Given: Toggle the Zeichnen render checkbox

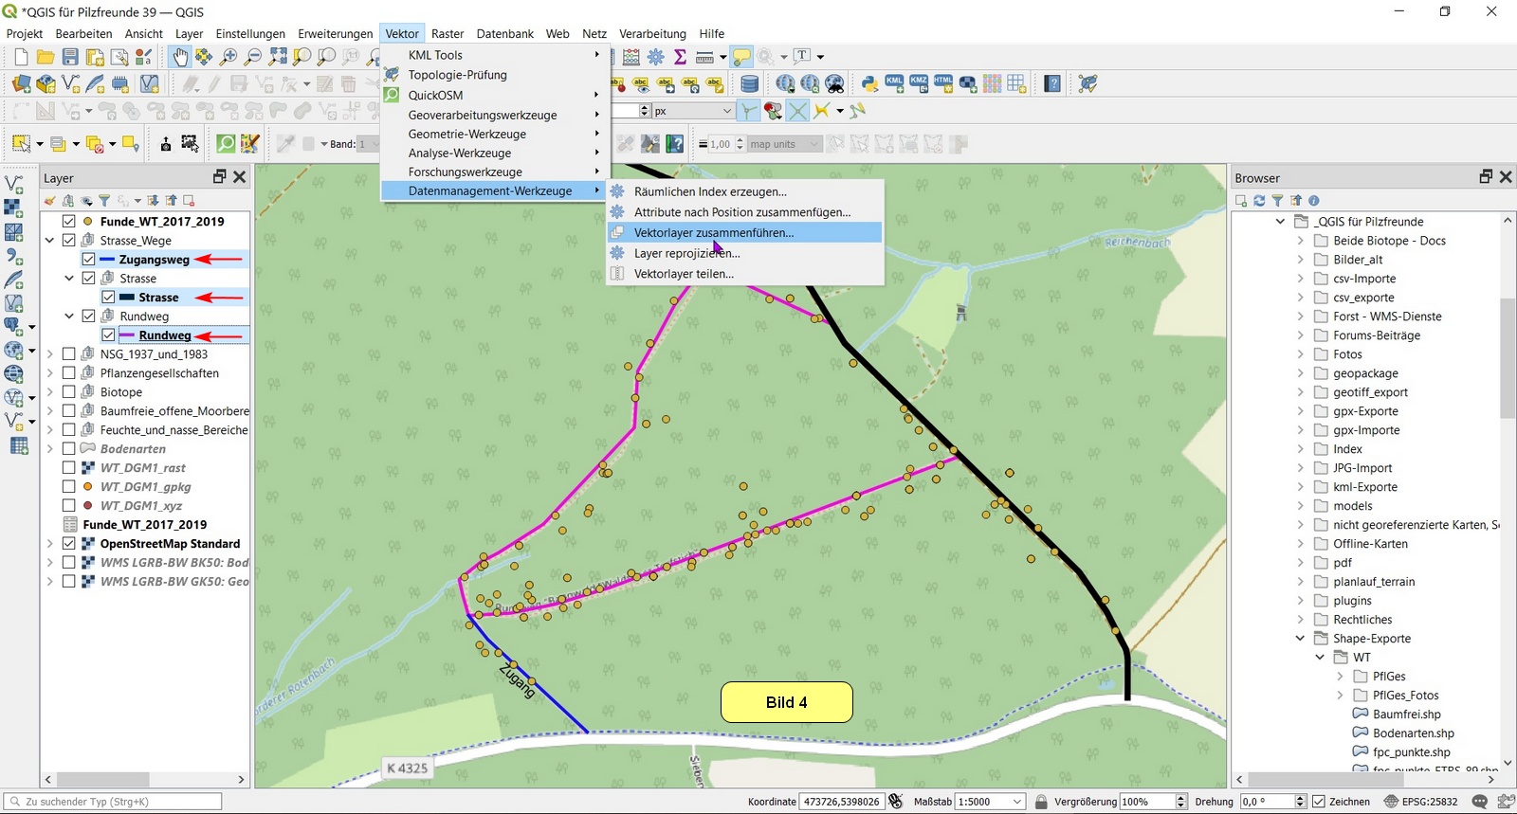Looking at the screenshot, I should tap(1318, 802).
